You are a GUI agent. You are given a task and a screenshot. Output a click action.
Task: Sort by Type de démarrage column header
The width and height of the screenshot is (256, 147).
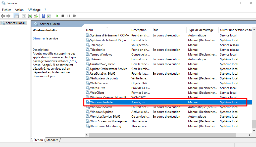tap(201, 30)
